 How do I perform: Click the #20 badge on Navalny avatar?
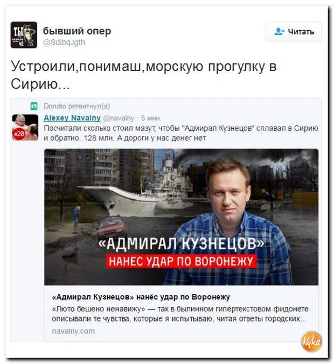[19, 134]
